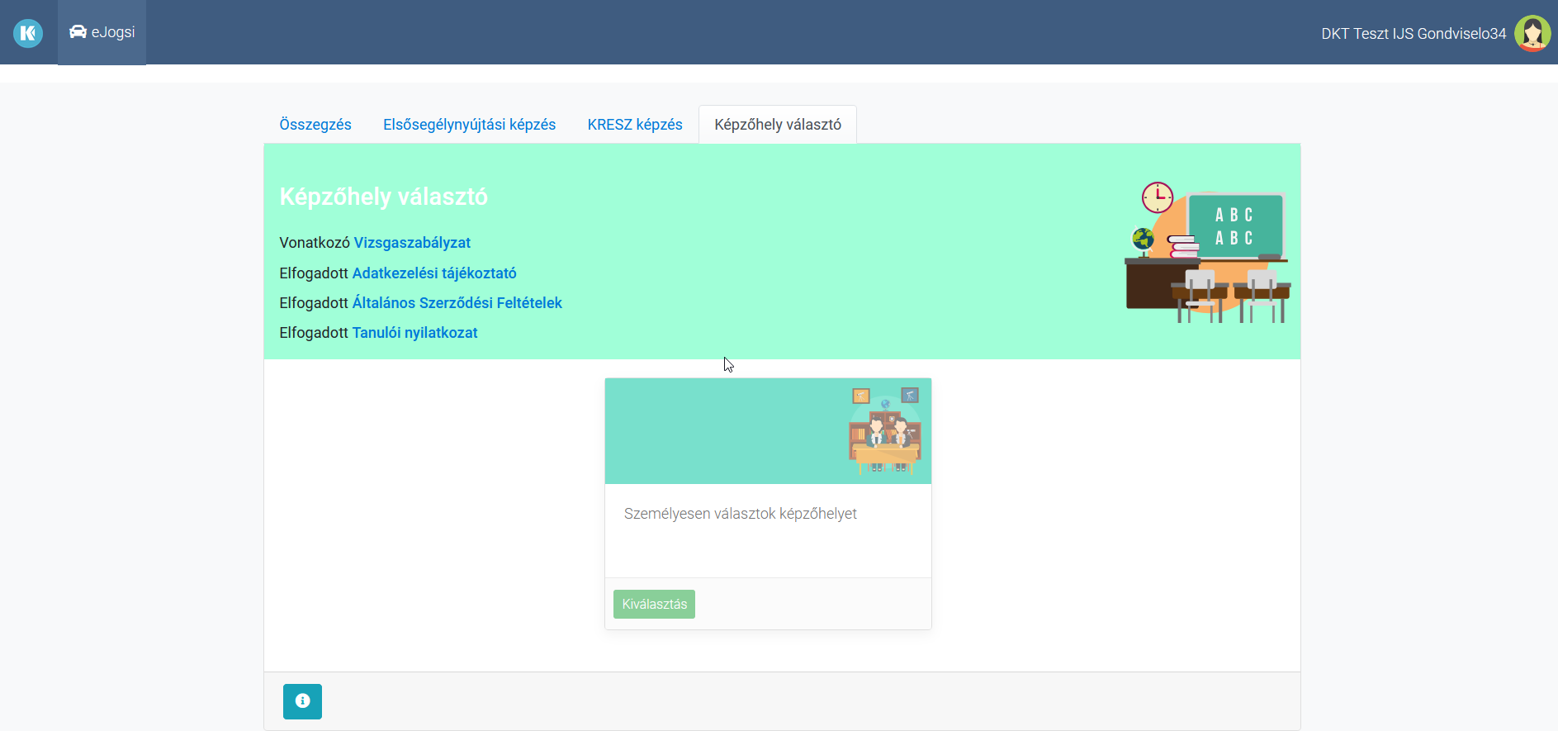Click the user avatar icon
The height and width of the screenshot is (731, 1558).
click(x=1532, y=33)
